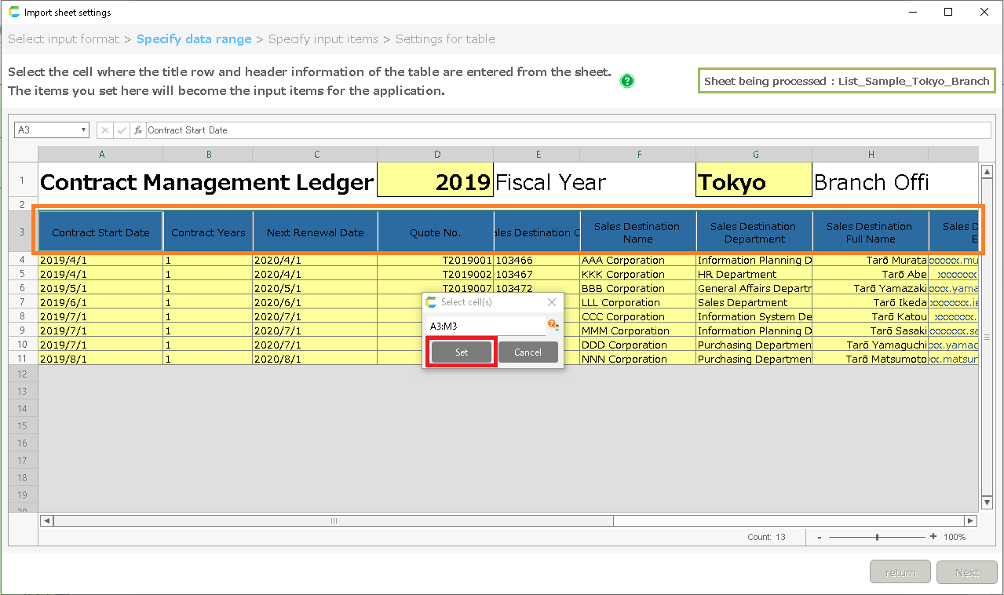
Task: Click the Specify data range breadcrumb step
Action: pyautogui.click(x=194, y=39)
